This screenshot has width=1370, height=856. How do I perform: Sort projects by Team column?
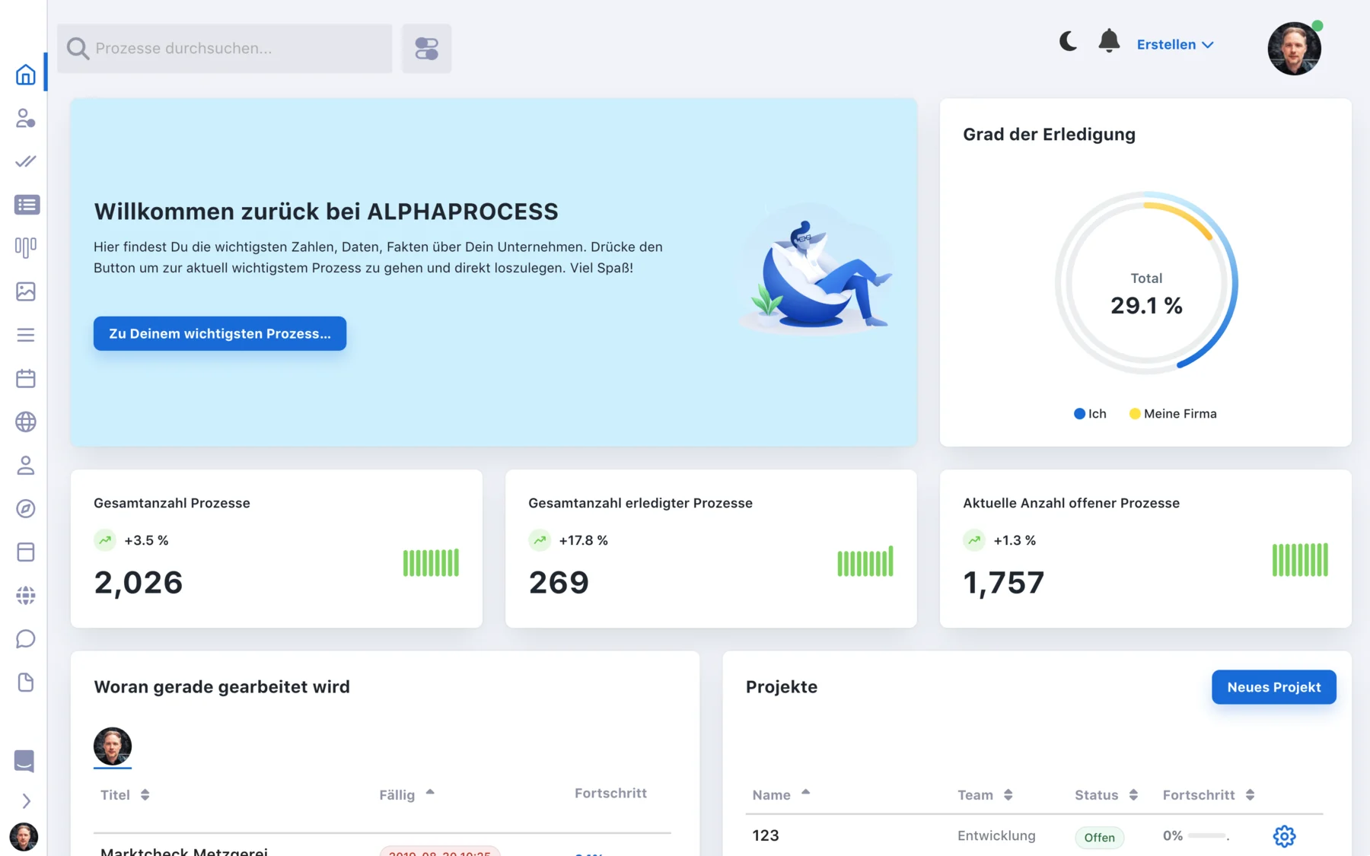(x=985, y=795)
